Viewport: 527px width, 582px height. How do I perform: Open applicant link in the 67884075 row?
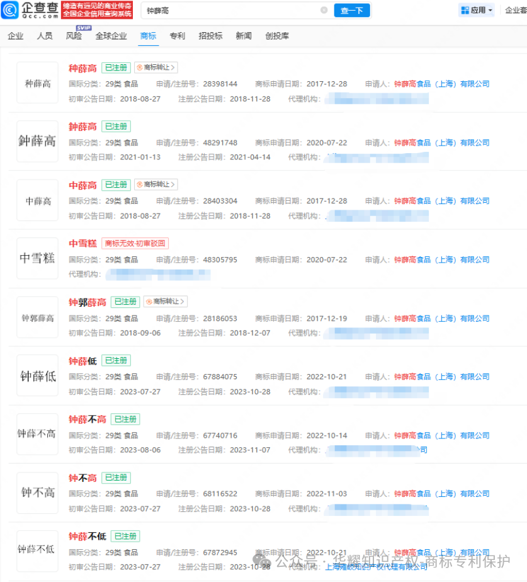(441, 377)
